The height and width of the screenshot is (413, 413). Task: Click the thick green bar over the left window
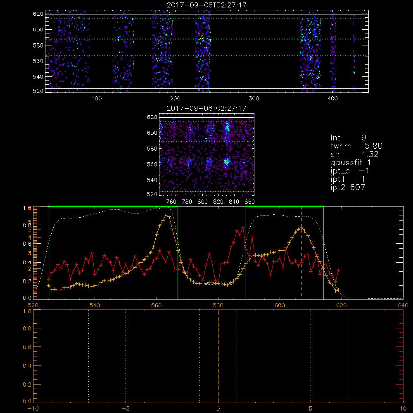(x=113, y=206)
